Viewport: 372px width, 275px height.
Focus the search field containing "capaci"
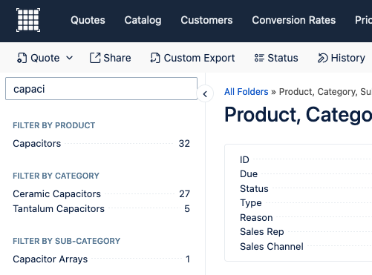coord(101,89)
